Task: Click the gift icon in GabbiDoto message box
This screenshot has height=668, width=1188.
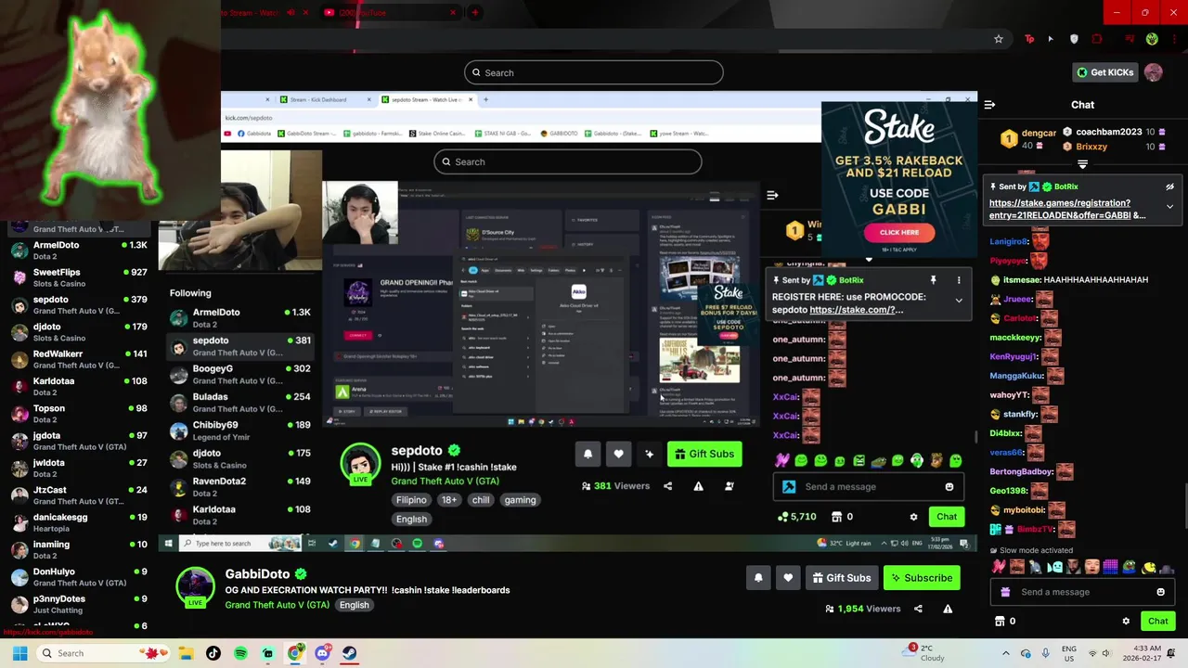Action: pyautogui.click(x=1004, y=592)
